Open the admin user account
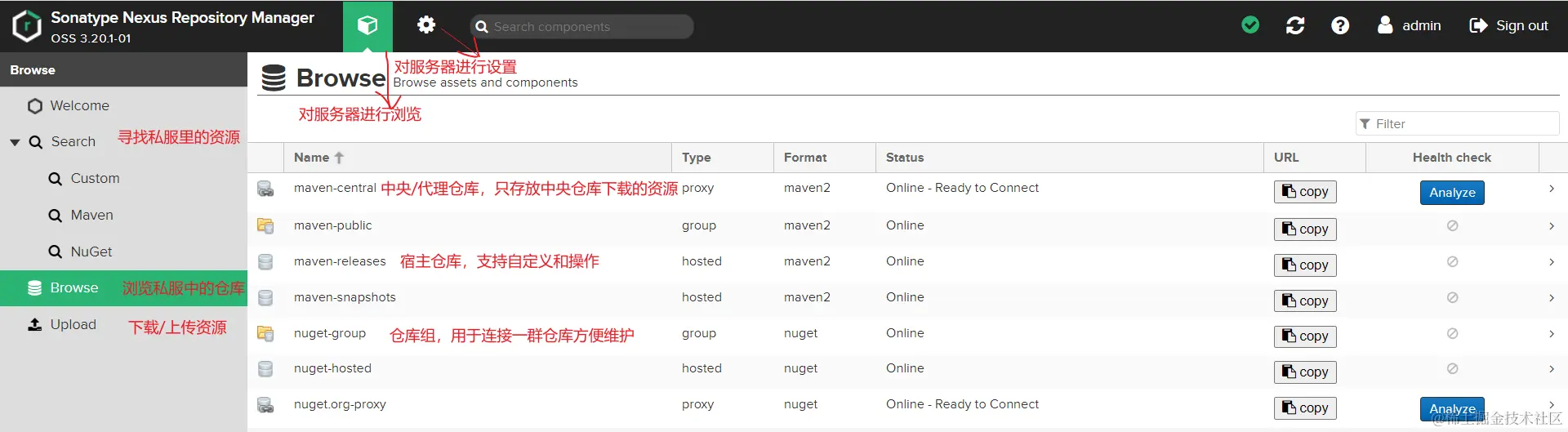 coord(1409,25)
